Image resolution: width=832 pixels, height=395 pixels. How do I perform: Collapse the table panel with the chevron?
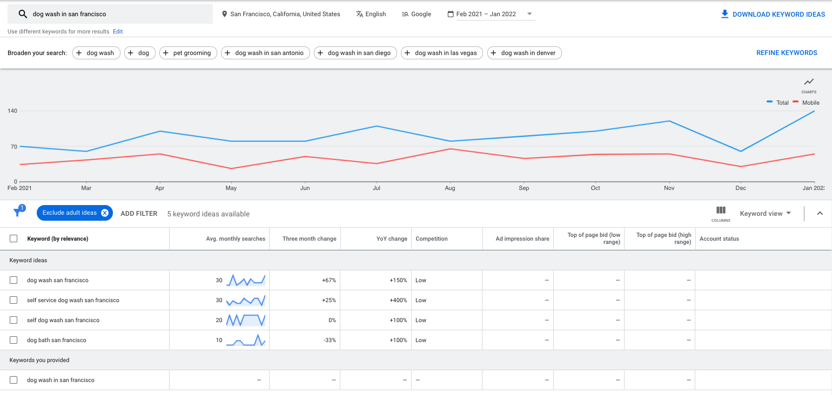click(820, 214)
